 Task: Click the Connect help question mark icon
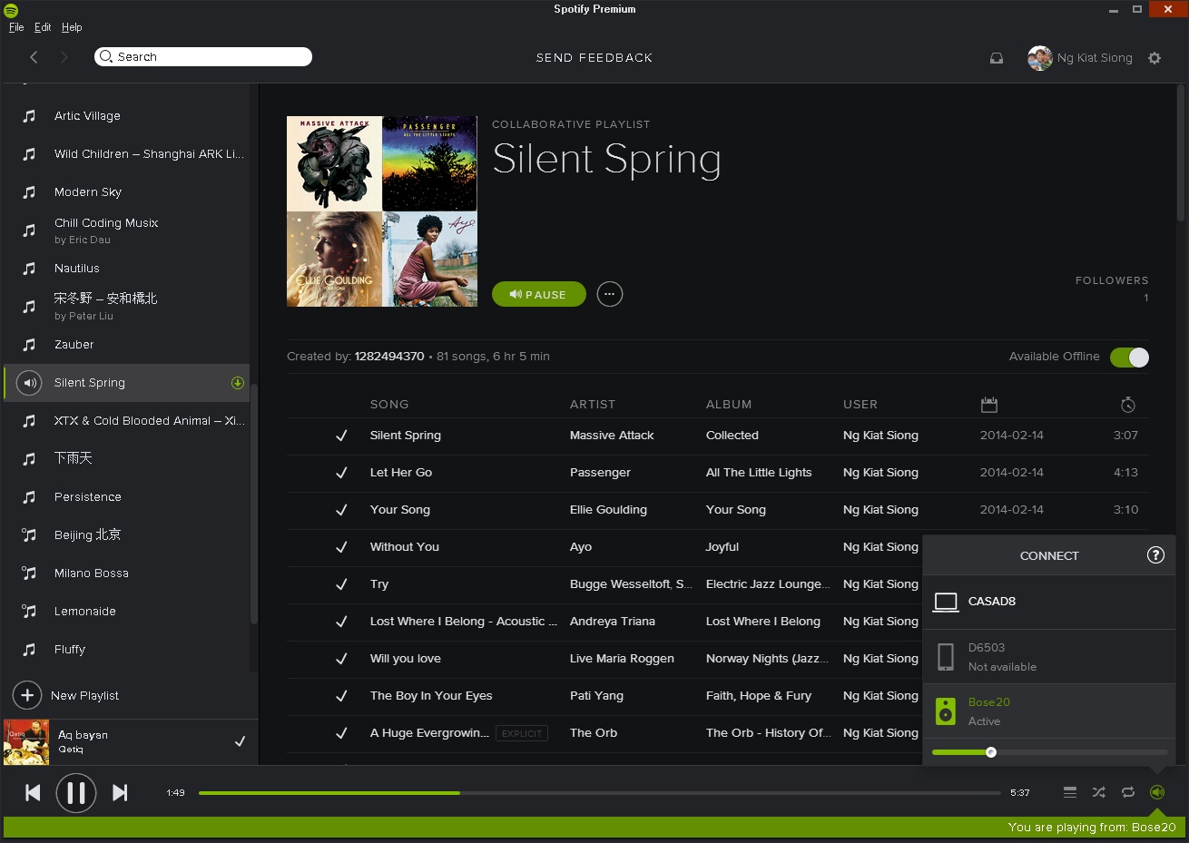[x=1155, y=555]
